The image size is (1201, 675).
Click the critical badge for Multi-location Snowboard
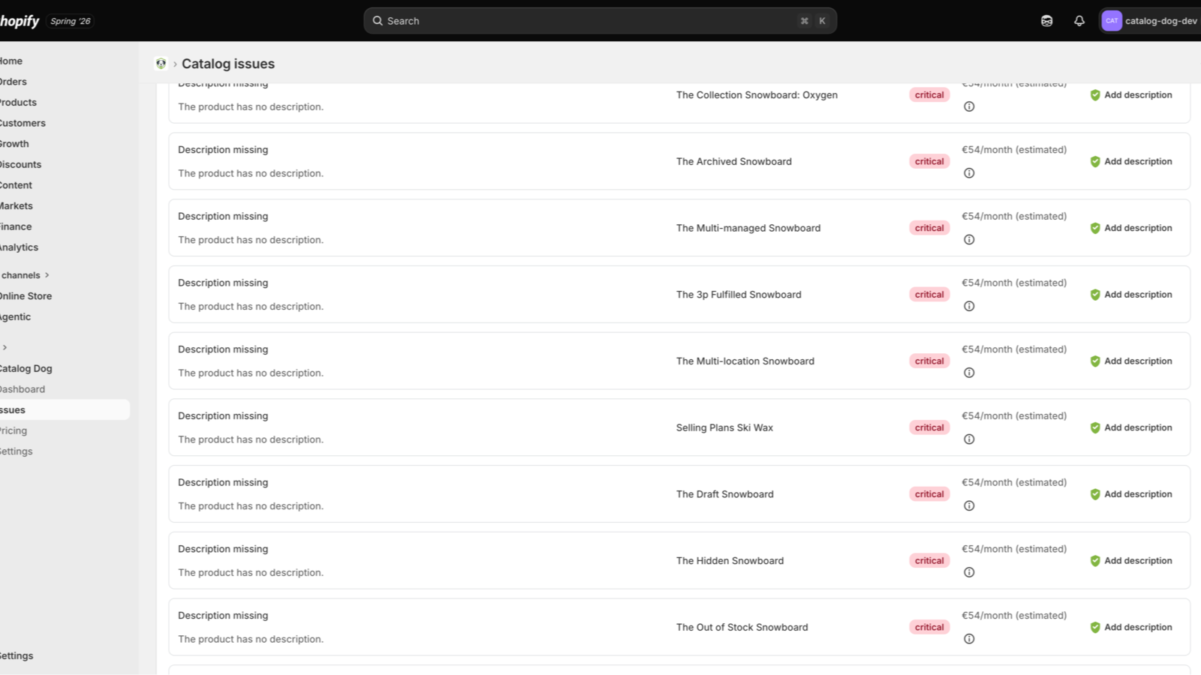[929, 361]
